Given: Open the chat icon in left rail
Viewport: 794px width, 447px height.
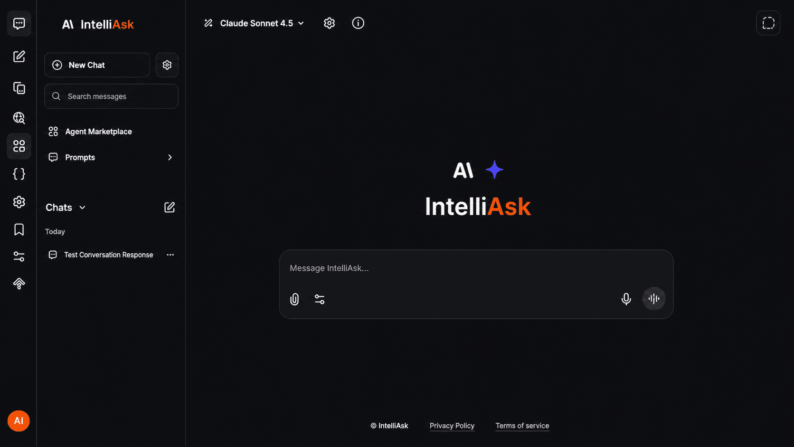Looking at the screenshot, I should coord(19,24).
